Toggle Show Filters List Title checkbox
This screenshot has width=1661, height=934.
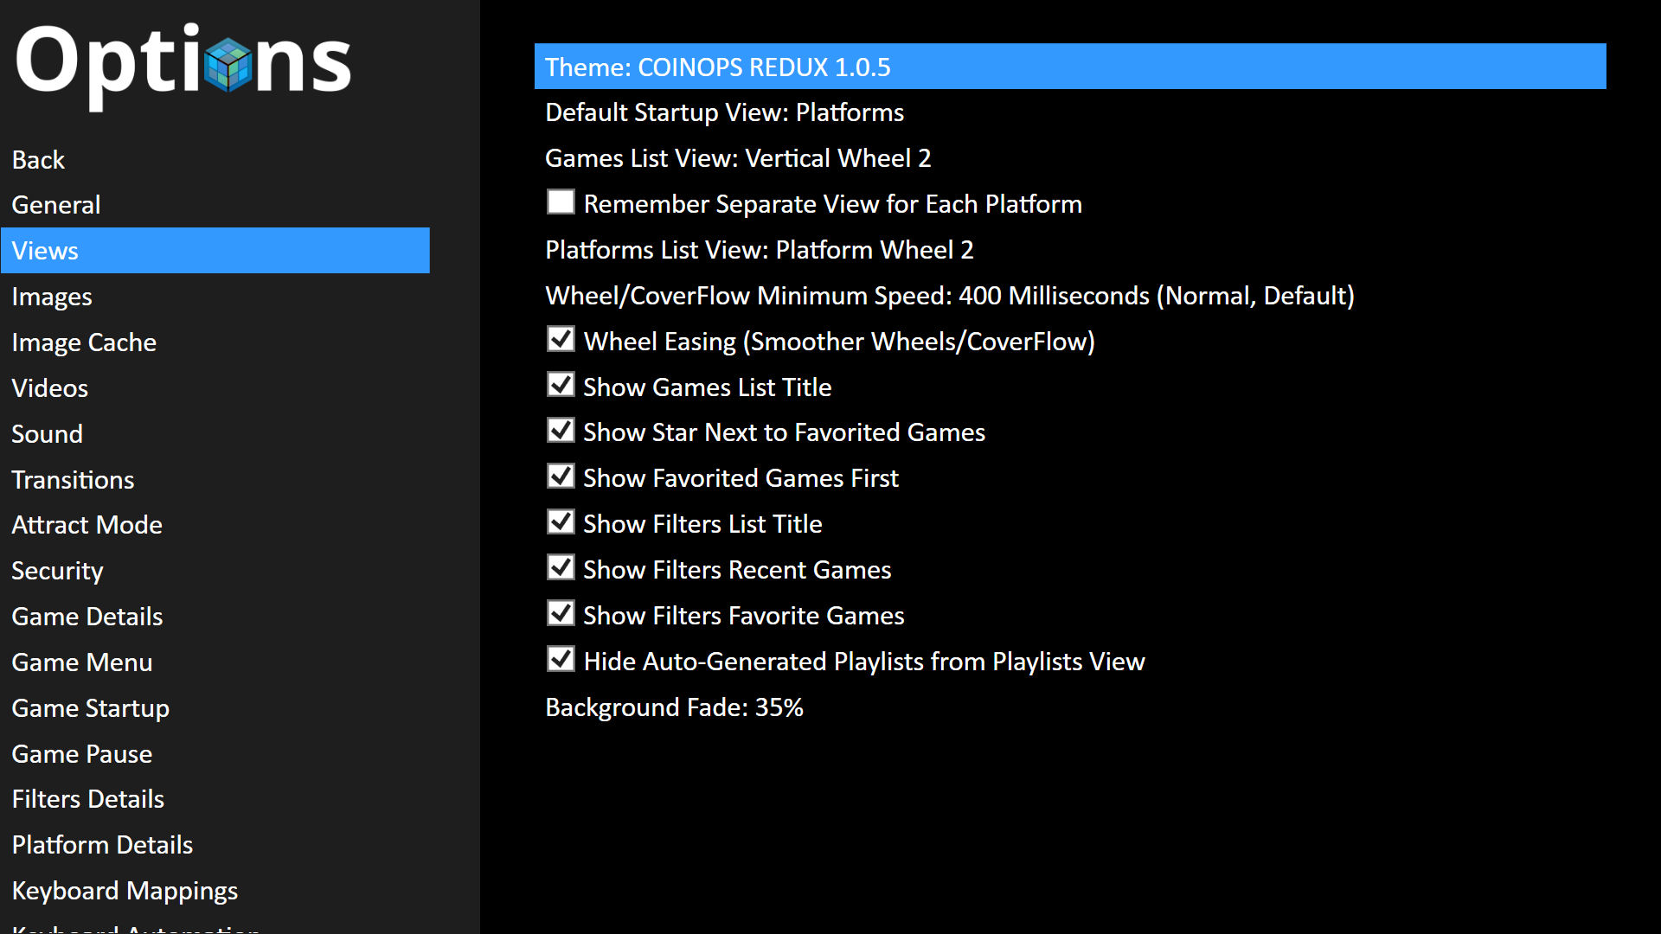[x=561, y=522]
